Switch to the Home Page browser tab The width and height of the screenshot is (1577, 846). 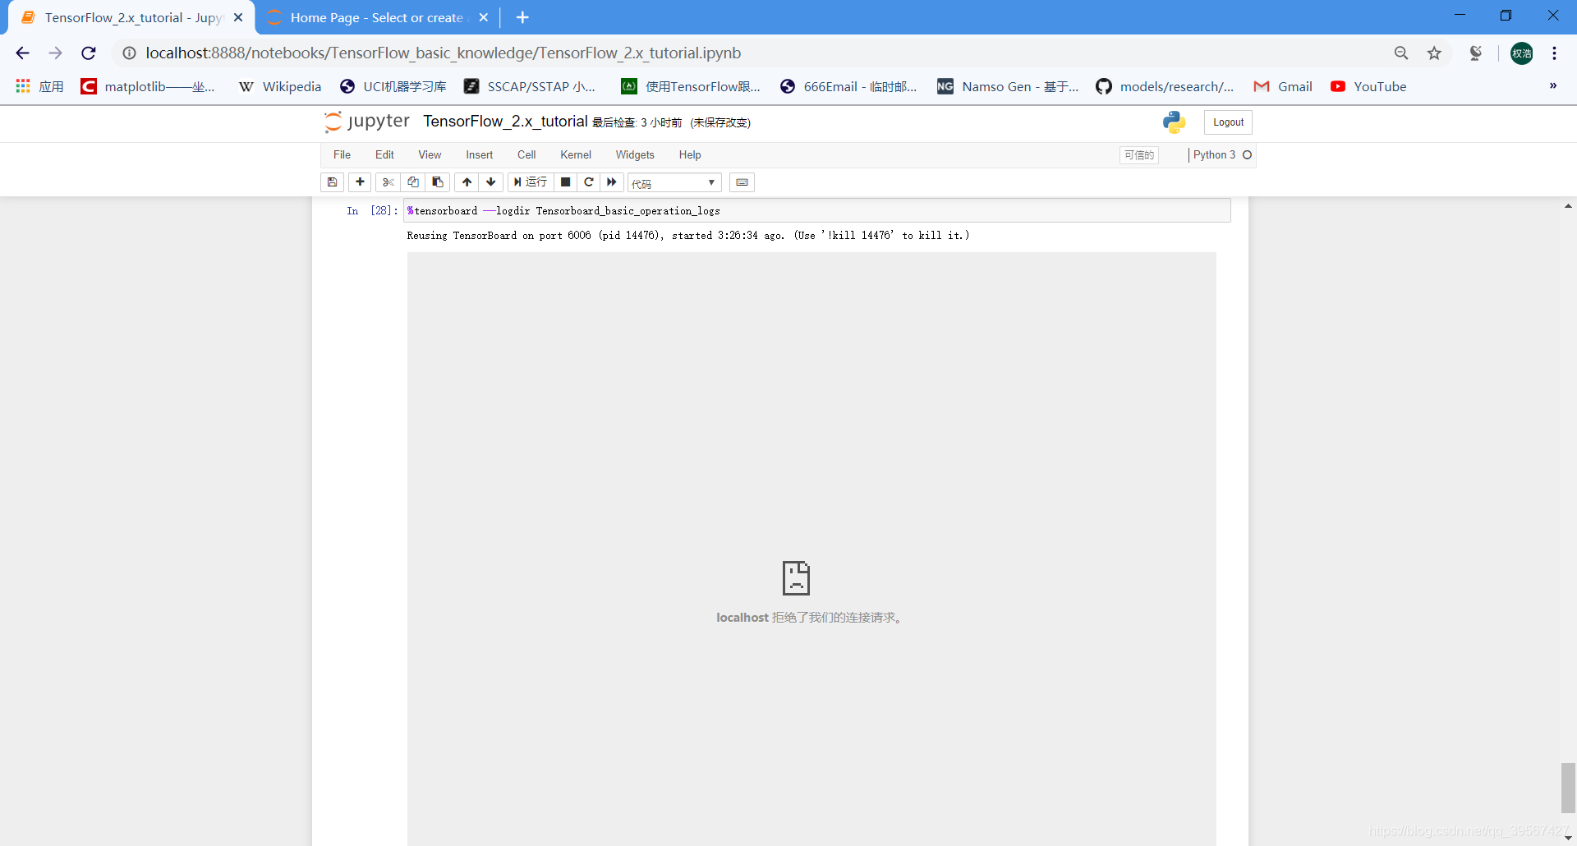(x=377, y=18)
